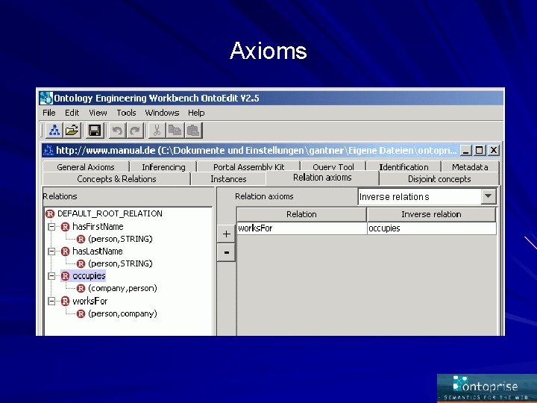Select the occupies cell in Inverse relation column

(432, 228)
